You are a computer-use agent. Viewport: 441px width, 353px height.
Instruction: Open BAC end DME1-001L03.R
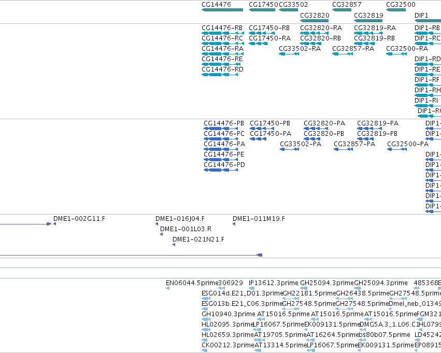(162, 234)
